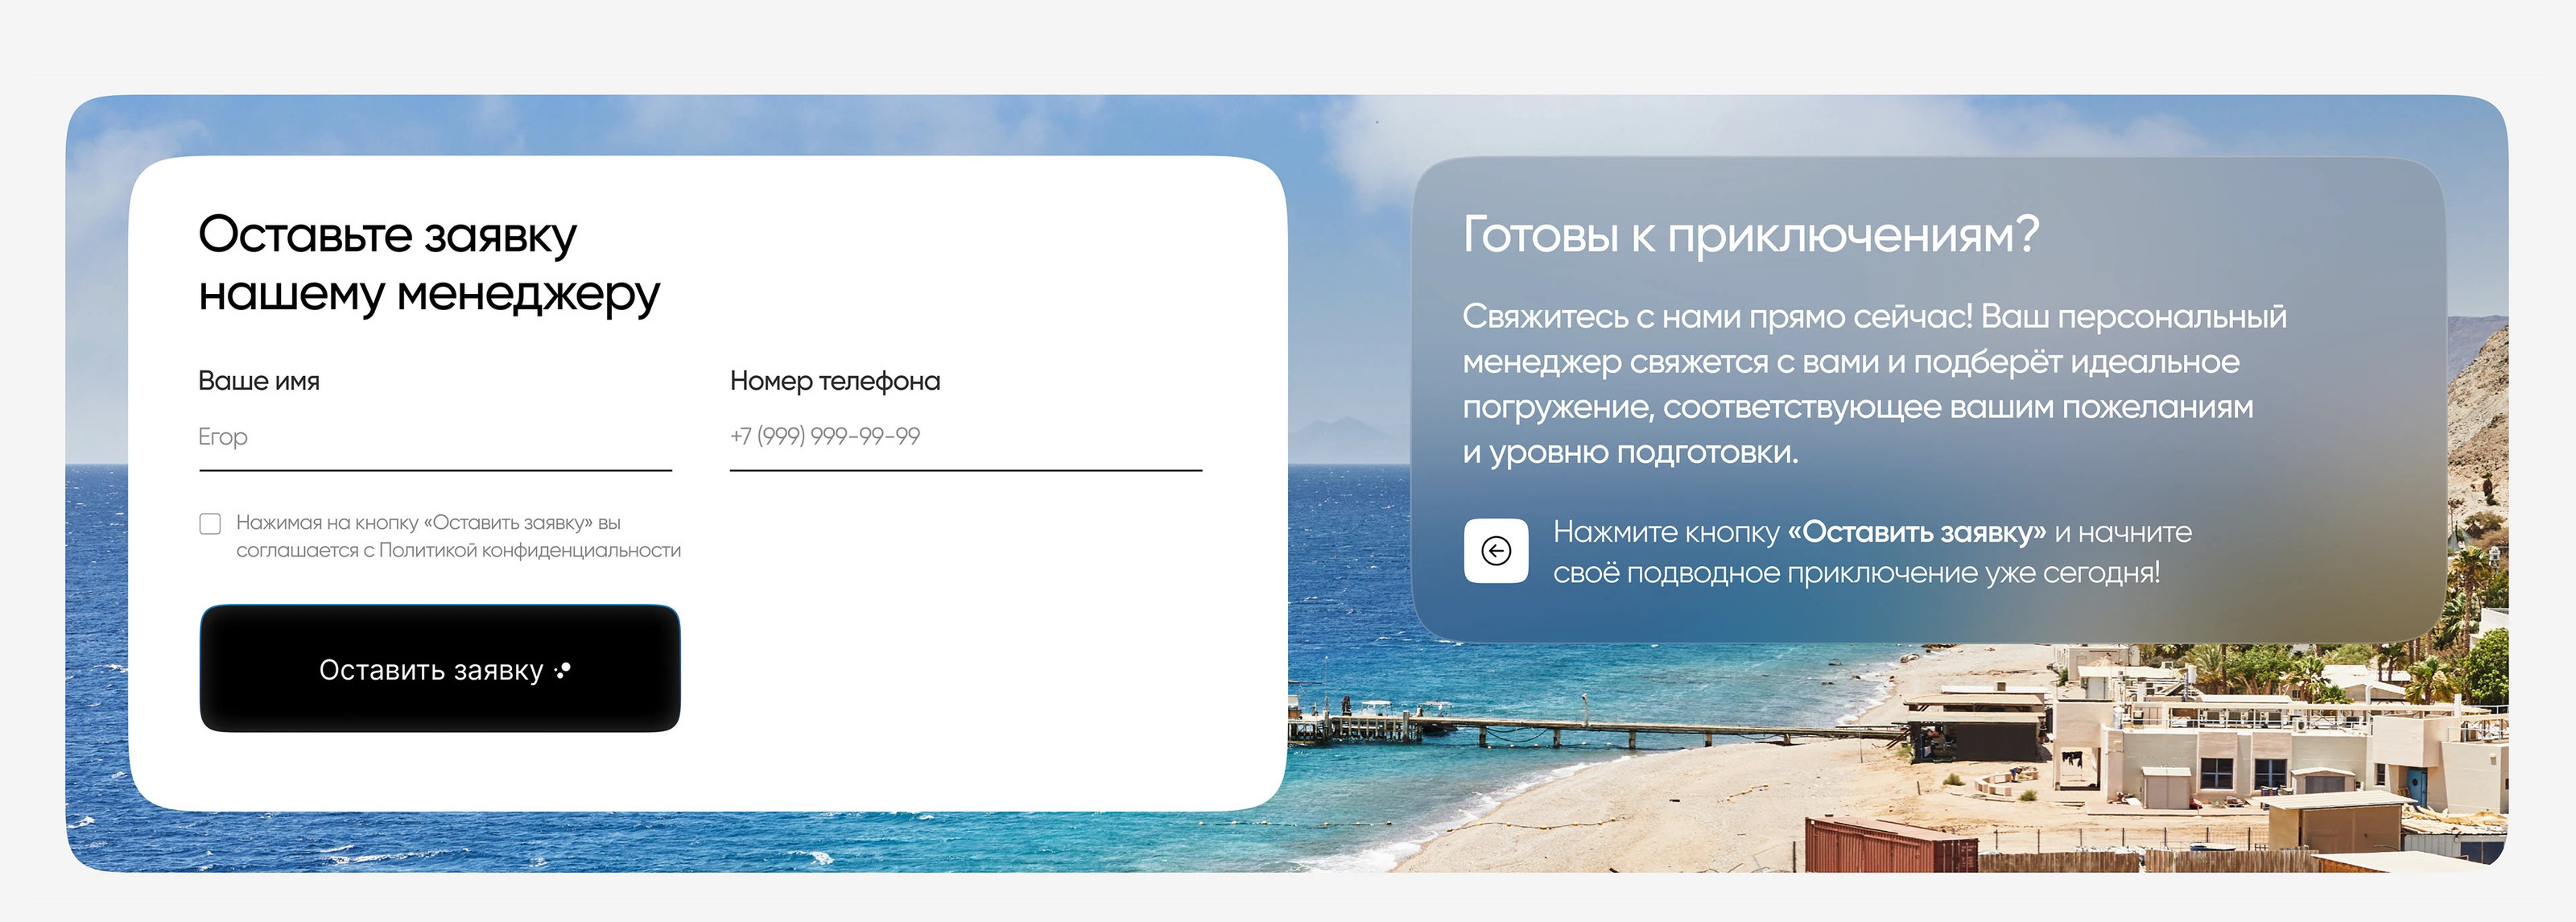
Task: Click the red shipping container in the photo
Action: click(1880, 846)
